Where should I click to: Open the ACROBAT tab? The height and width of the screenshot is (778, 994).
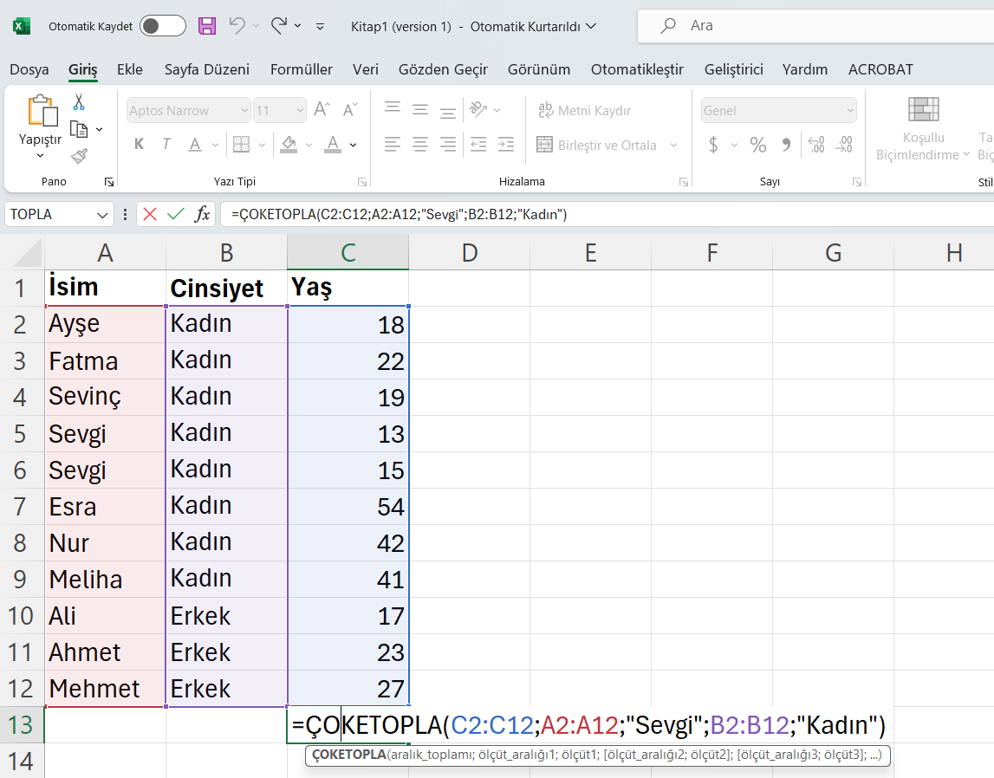tap(880, 69)
